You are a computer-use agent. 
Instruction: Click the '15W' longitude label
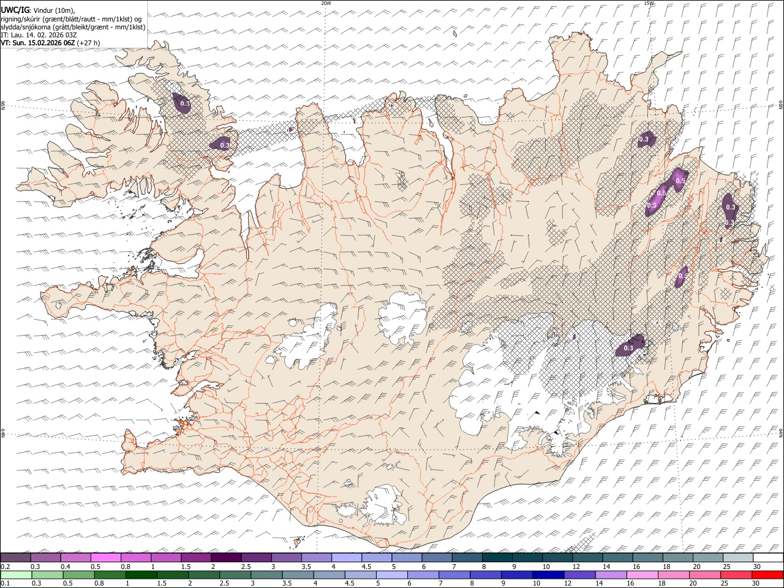649,3
